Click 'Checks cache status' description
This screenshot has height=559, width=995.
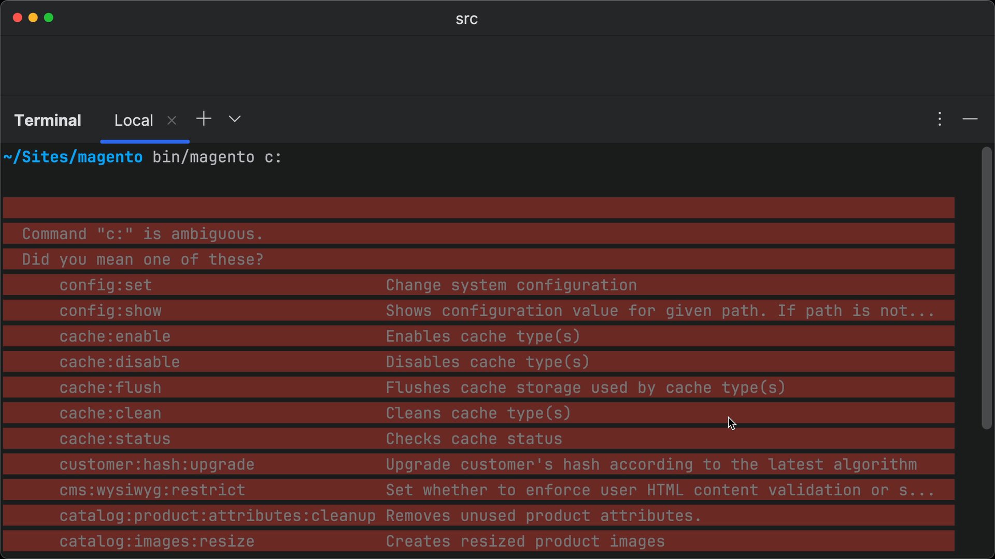(x=474, y=439)
